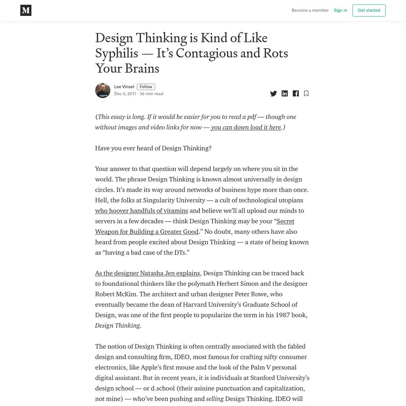Share the article on LinkedIn
Image resolution: width=406 pixels, height=406 pixels.
pyautogui.click(x=285, y=93)
